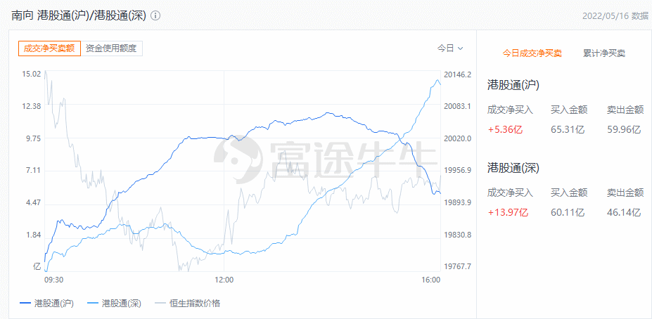
Task: Open the 今日 period dropdown
Action: click(x=450, y=48)
